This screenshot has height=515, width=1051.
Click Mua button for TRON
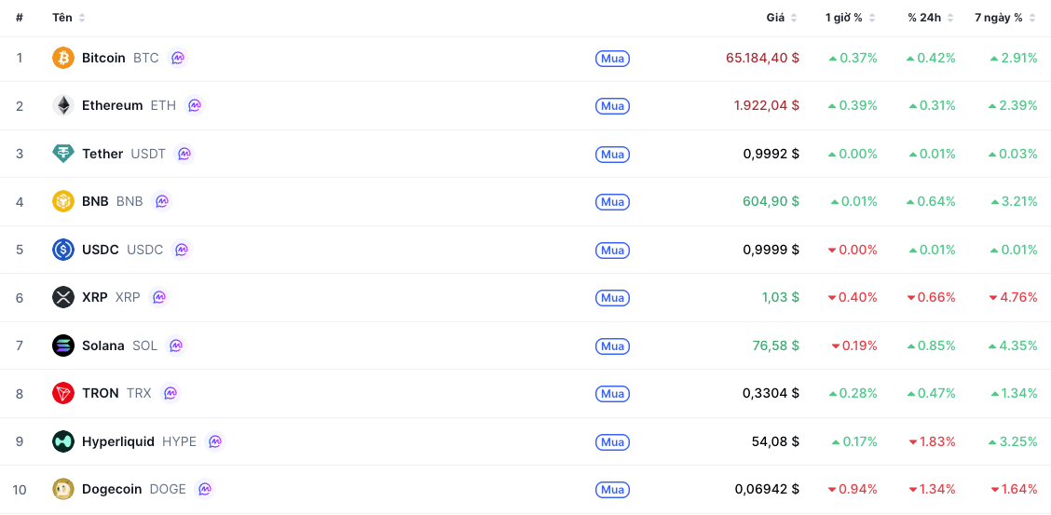point(613,393)
